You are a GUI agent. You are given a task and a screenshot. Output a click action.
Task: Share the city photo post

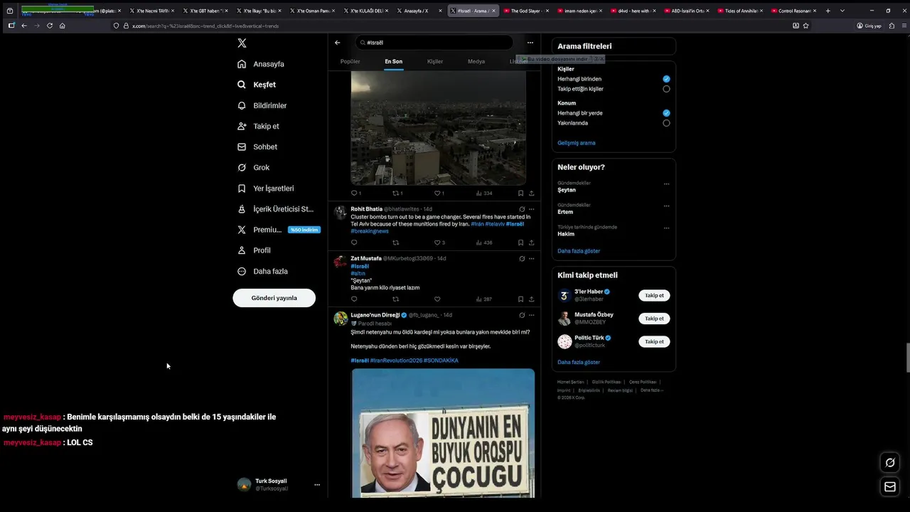[531, 193]
